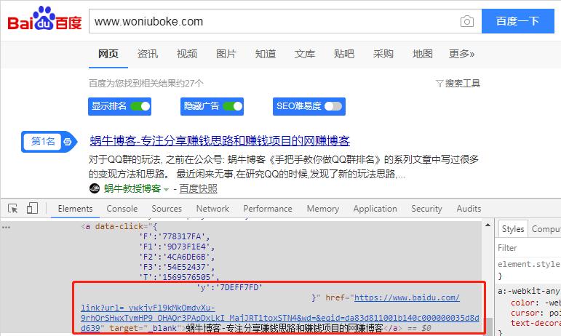The width and height of the screenshot is (561, 336).
Task: Click 蜗牛教授博客 site favicon
Action: (x=95, y=188)
